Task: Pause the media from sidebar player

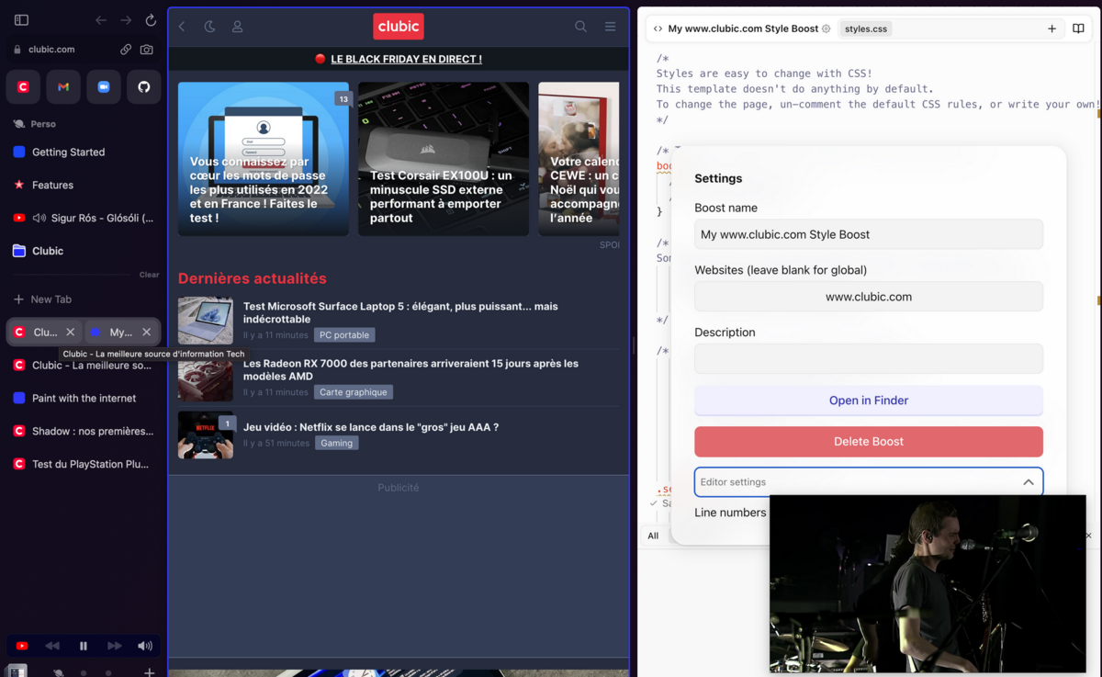Action: pyautogui.click(x=84, y=646)
